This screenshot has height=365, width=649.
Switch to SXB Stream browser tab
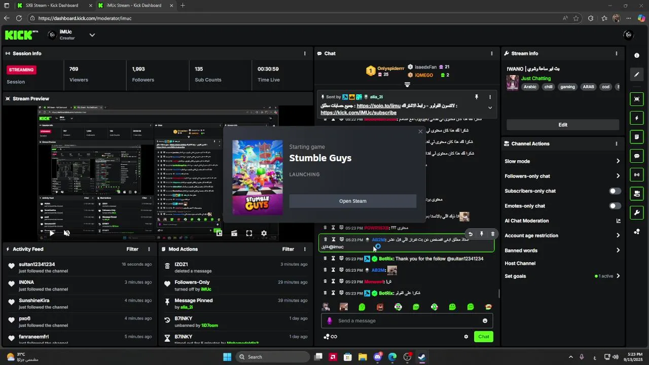(51, 6)
